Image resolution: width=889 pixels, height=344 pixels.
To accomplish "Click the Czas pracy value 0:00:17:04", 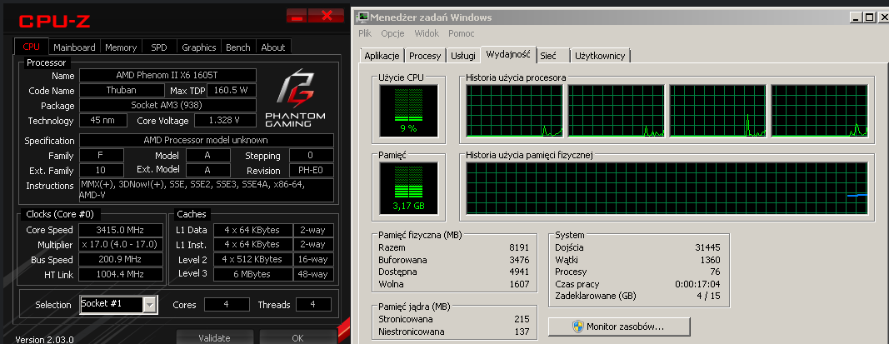I will (698, 284).
